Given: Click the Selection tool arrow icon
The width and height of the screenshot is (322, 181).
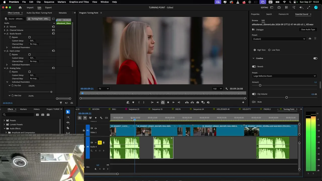Looking at the screenshot, I should (68, 112).
